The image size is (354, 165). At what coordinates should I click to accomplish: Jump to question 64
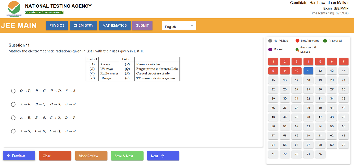pos(273,145)
